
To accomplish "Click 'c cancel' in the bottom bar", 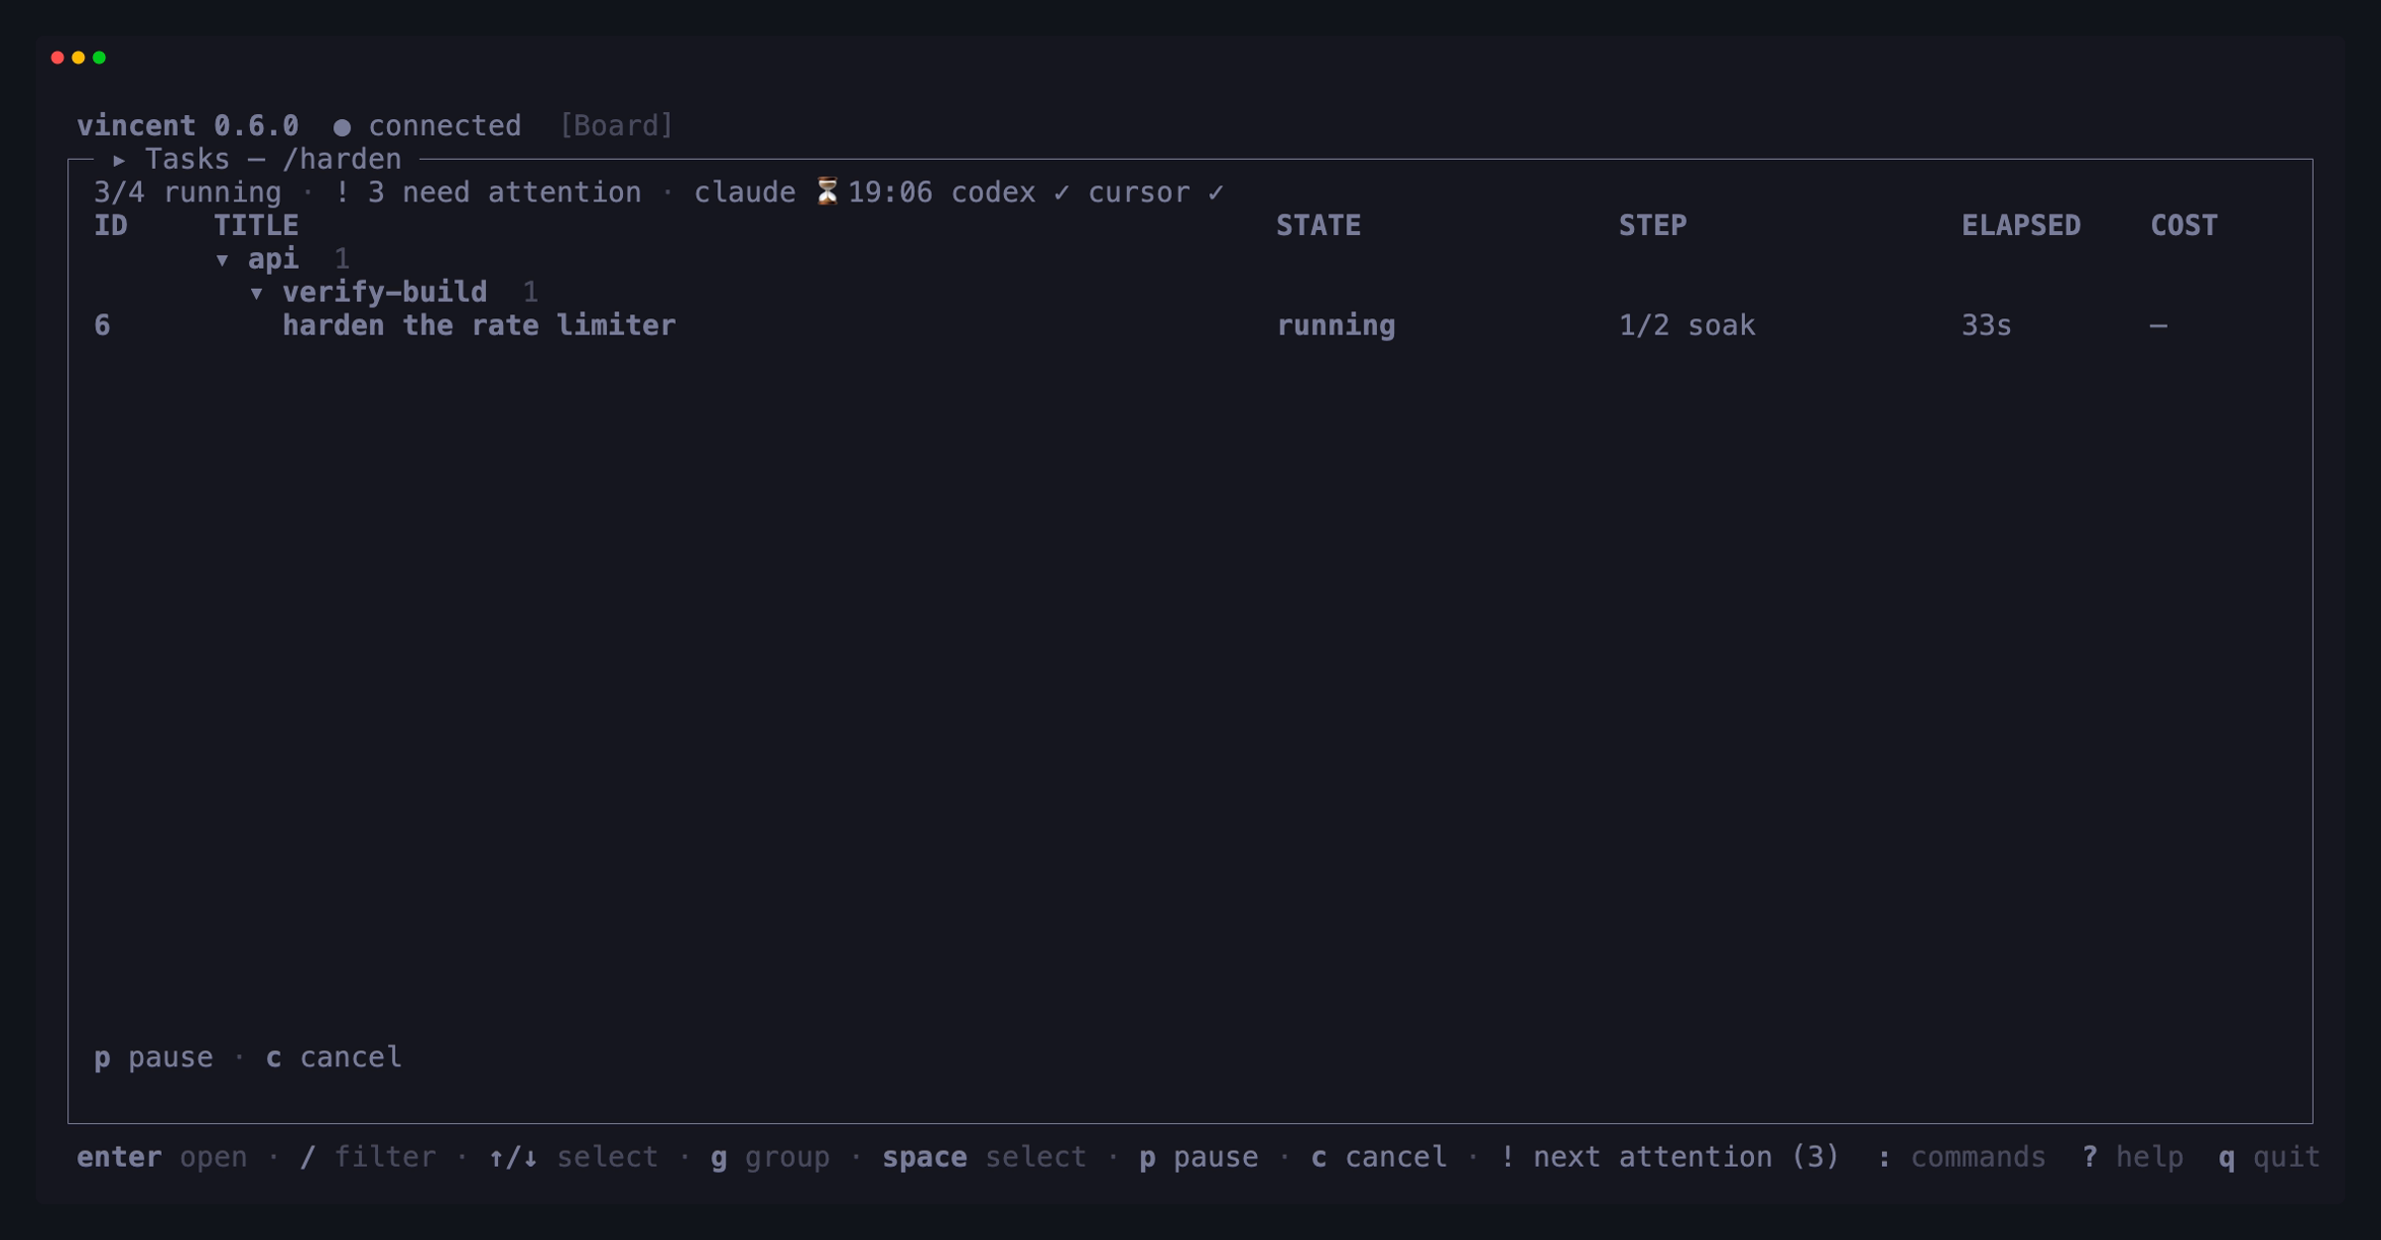I will (1379, 1158).
